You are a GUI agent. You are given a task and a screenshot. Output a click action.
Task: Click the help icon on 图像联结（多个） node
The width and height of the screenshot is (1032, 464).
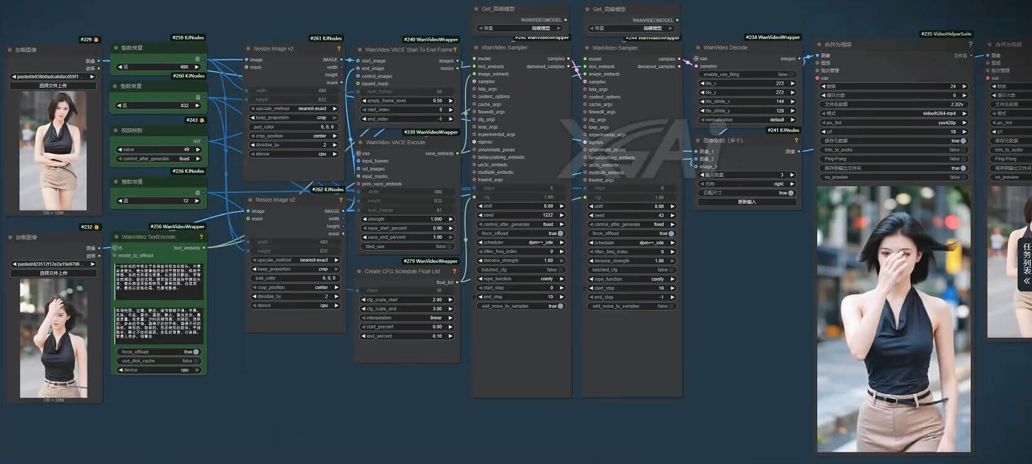796,140
